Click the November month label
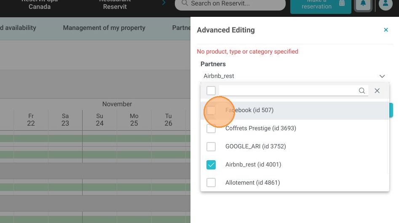This screenshot has width=399, height=223. coord(117,104)
